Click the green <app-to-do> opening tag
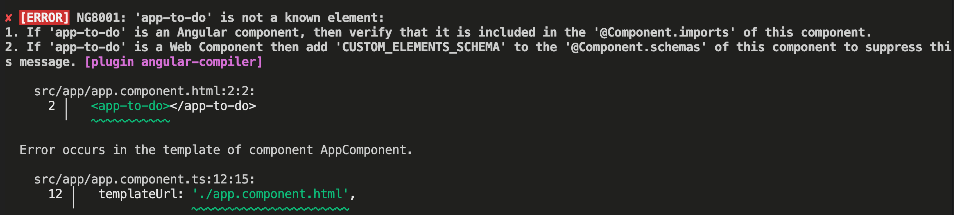 [130, 106]
